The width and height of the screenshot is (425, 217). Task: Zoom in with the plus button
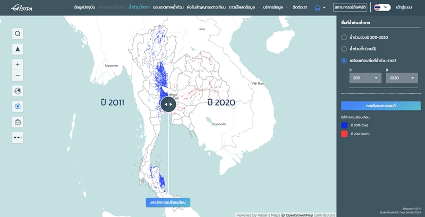point(18,64)
